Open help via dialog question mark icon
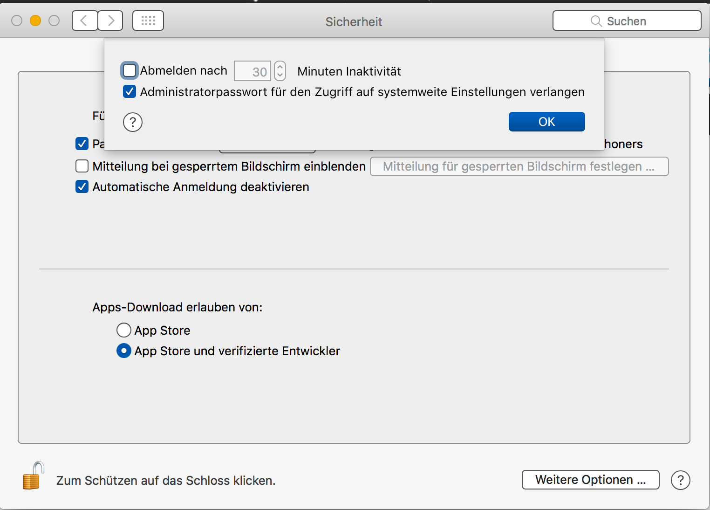 pos(133,122)
